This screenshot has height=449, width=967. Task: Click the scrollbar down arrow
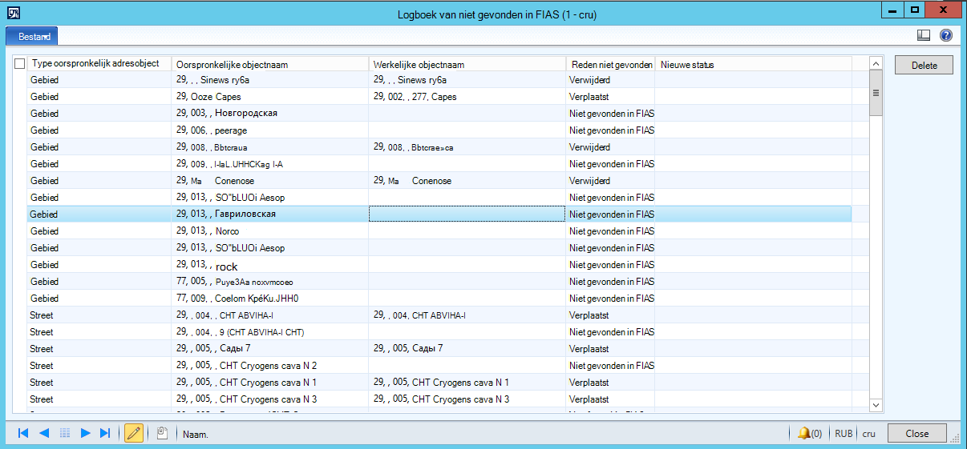(x=876, y=405)
